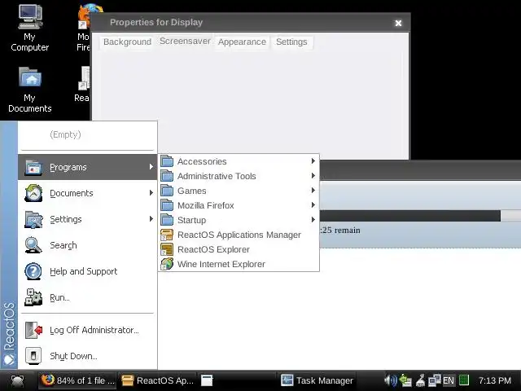Click the green CPU usage tray icon
Viewport: 521px width, 391px height.
point(464,380)
